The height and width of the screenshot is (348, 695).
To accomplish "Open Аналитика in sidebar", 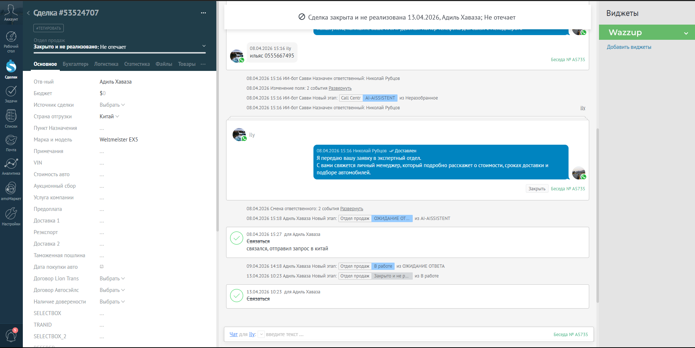I will [x=11, y=166].
